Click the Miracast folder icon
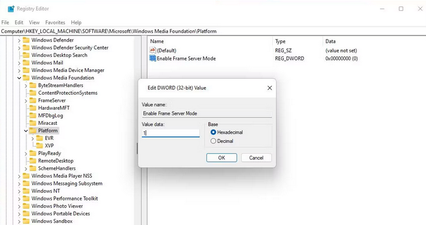 [33, 123]
